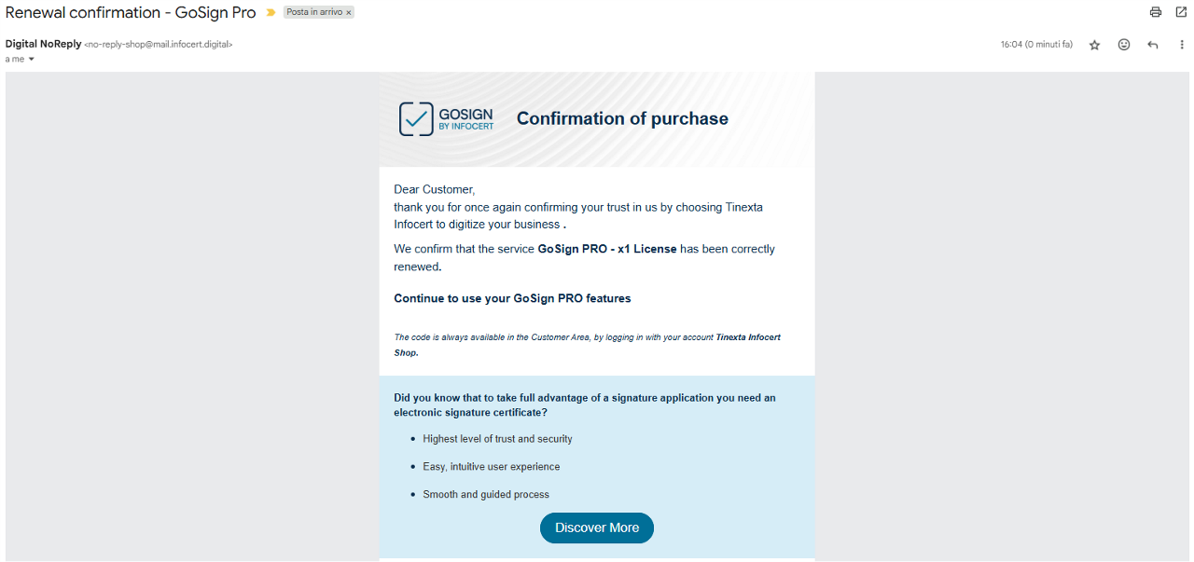Screen dimensions: 1194x562
Task: Click the Renewal confirmation subject line
Action: coord(131,13)
